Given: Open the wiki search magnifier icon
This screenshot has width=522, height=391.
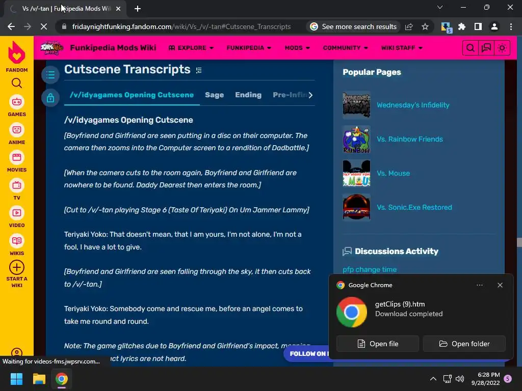Looking at the screenshot, I should [x=470, y=48].
